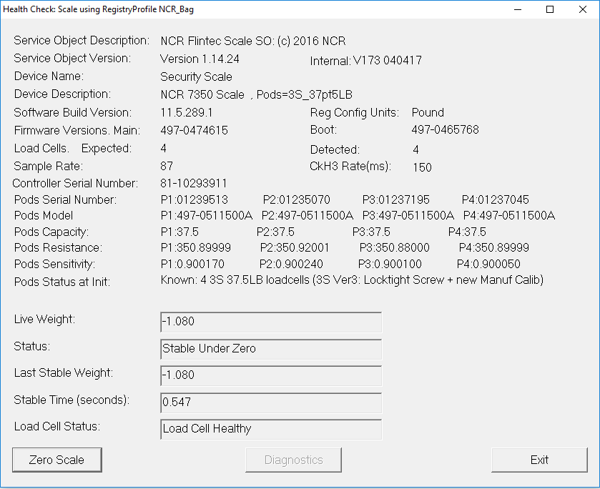Close the Health Check window
The height and width of the screenshot is (489, 600).
(582, 9)
